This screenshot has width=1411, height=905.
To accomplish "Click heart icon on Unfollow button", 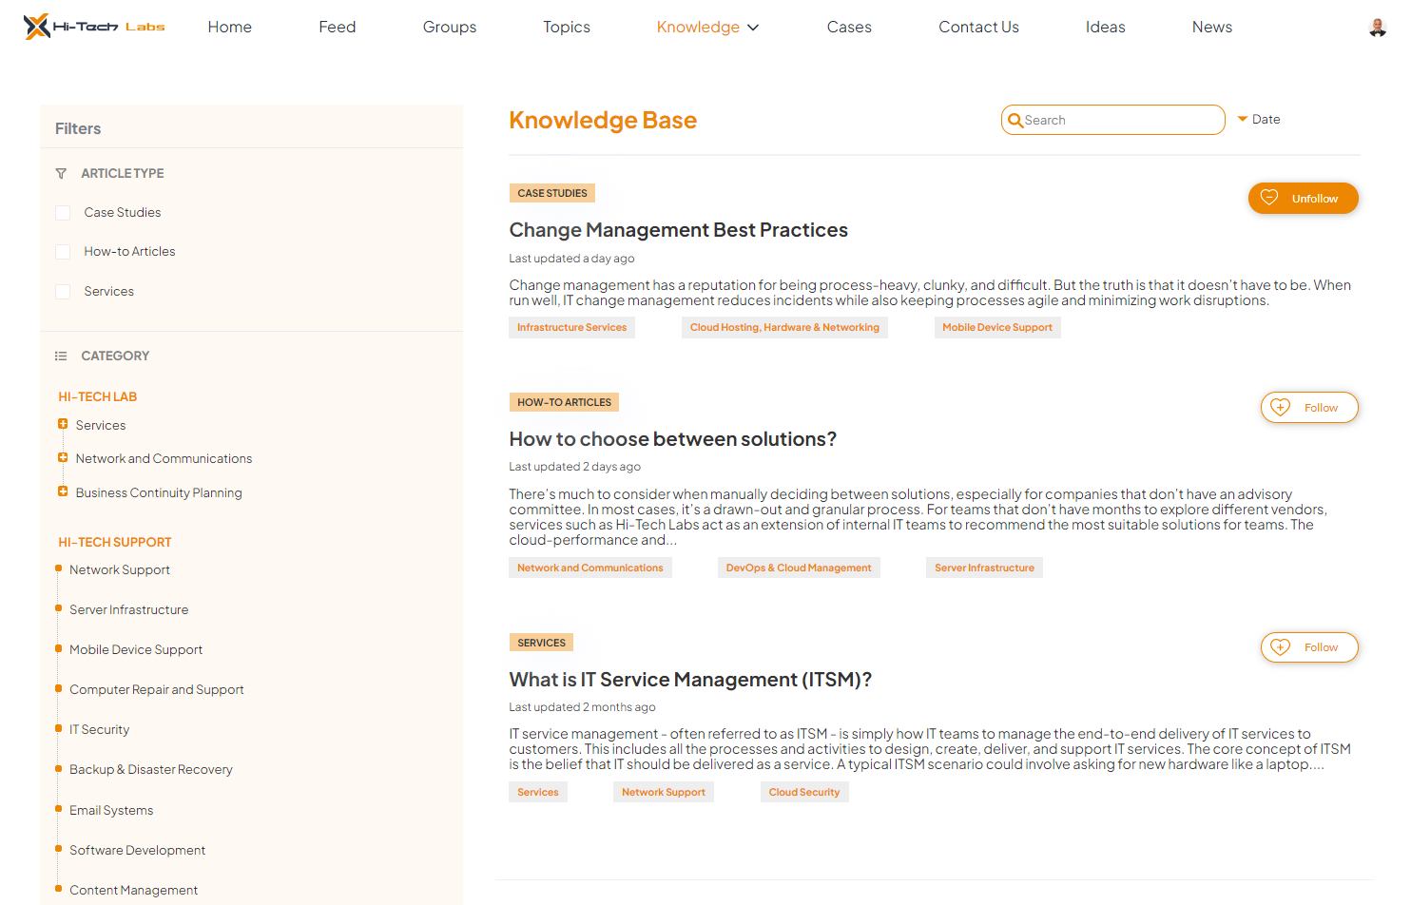I will (x=1269, y=198).
